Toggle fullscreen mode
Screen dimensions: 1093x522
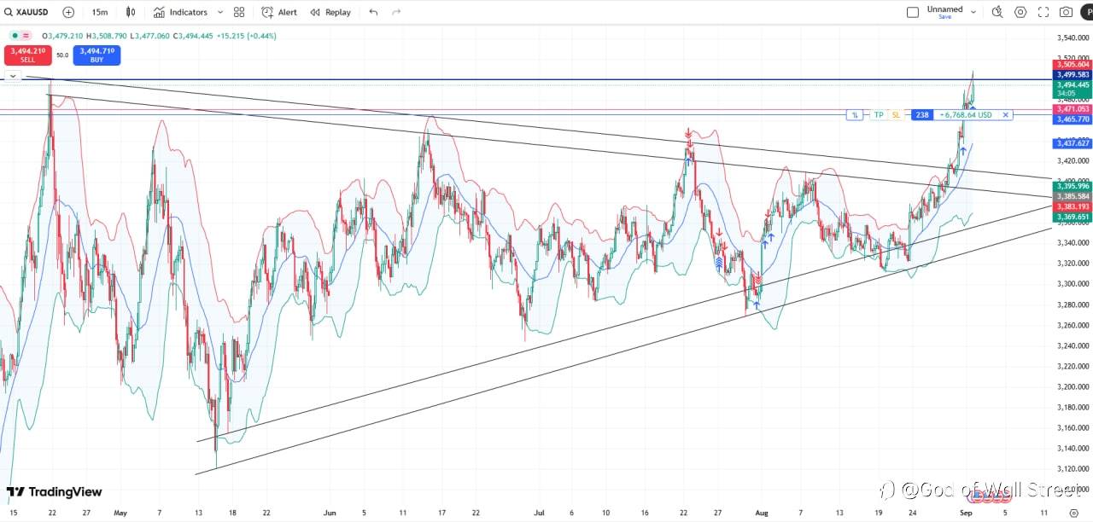coord(1043,12)
